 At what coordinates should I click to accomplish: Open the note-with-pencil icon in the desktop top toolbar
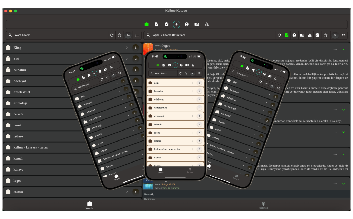(x=167, y=24)
